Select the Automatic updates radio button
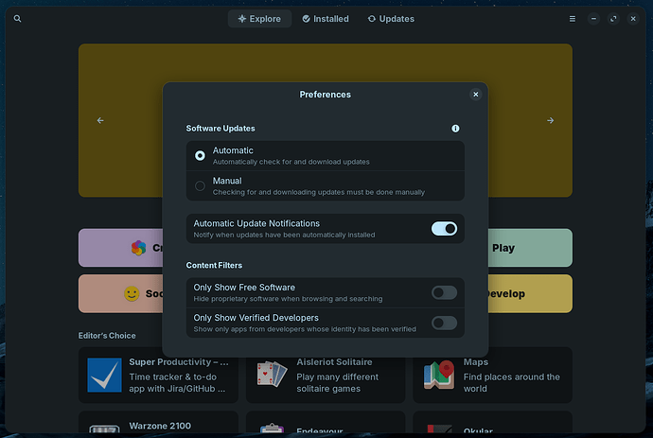 click(x=200, y=156)
